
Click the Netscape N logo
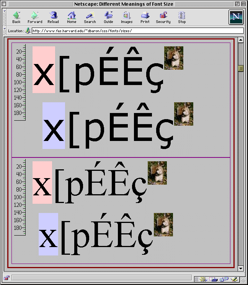(236, 17)
